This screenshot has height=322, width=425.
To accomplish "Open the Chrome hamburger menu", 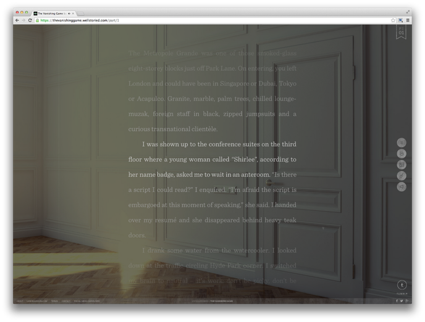I will tap(408, 20).
